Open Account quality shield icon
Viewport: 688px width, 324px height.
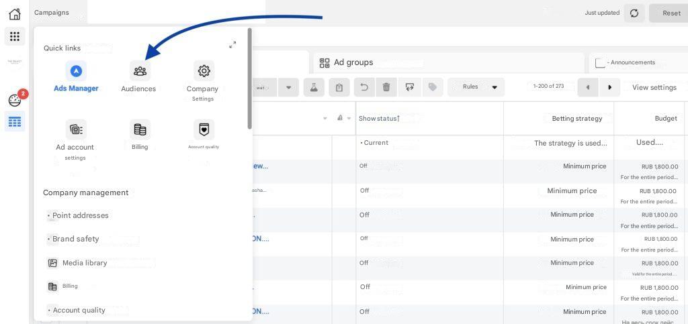203,129
